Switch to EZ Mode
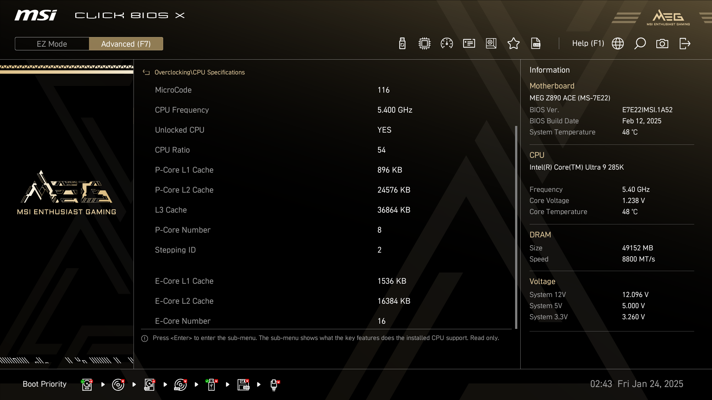Screen dimensions: 712x400 point(52,44)
